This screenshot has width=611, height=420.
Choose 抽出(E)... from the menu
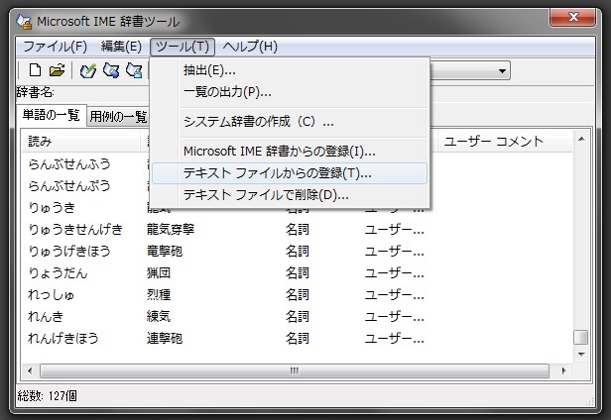coord(290,70)
